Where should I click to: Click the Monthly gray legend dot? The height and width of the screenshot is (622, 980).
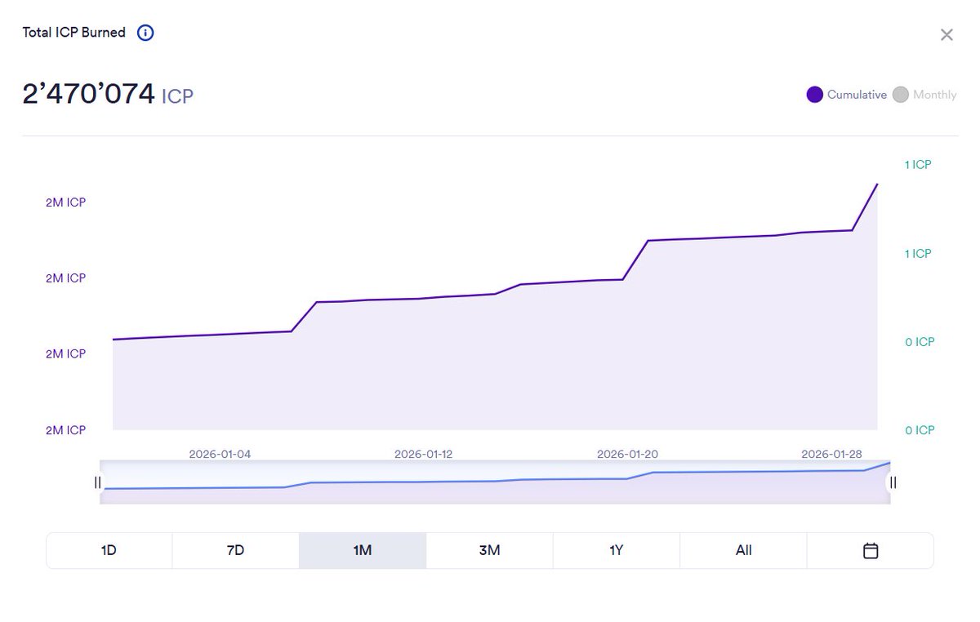pyautogui.click(x=901, y=95)
